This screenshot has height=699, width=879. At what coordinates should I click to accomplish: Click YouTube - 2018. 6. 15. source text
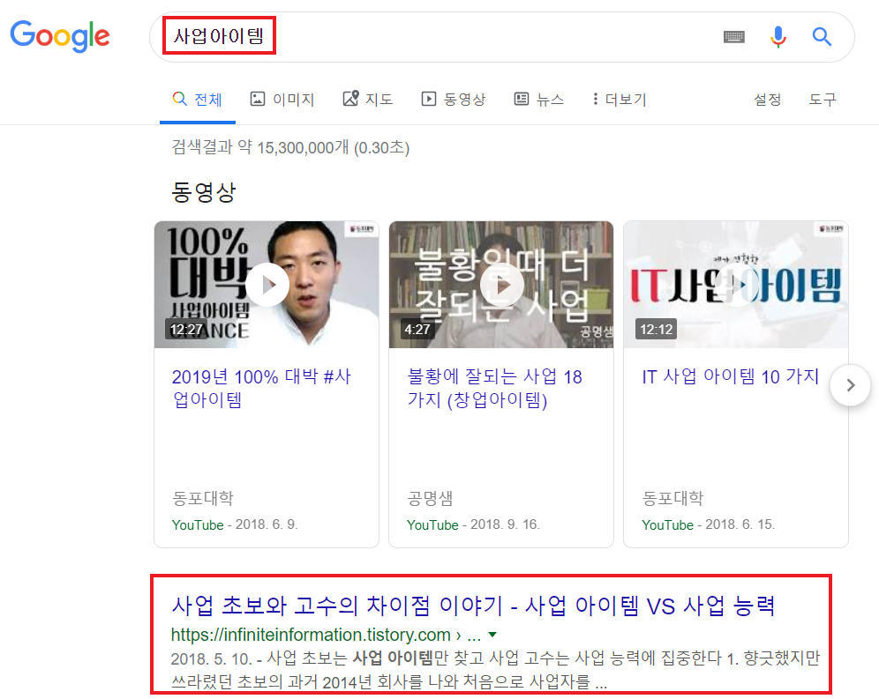708,524
